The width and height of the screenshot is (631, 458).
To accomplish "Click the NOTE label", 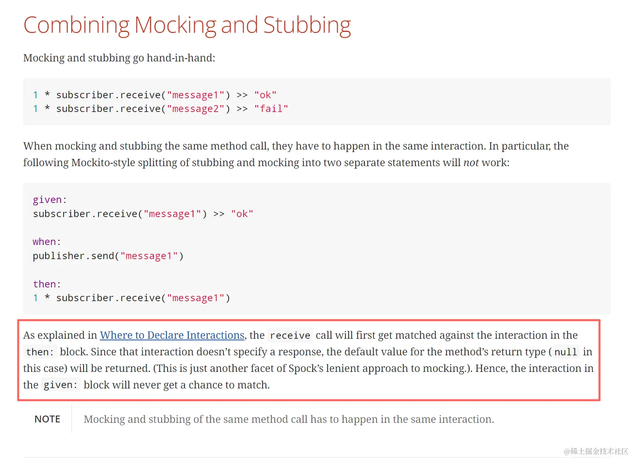I will 47,419.
